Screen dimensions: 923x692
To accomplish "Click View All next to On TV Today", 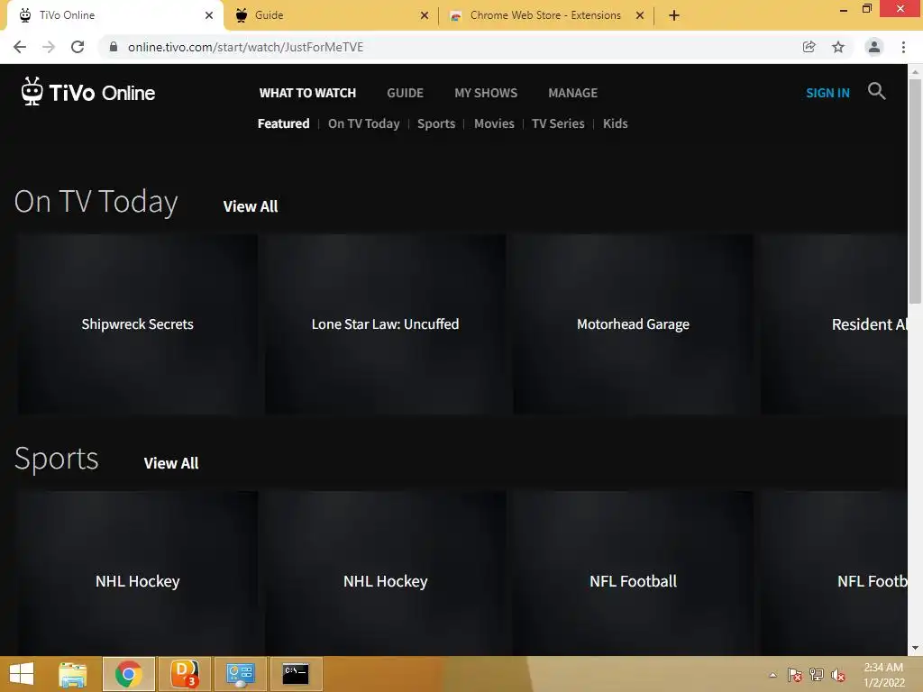I will pyautogui.click(x=251, y=206).
